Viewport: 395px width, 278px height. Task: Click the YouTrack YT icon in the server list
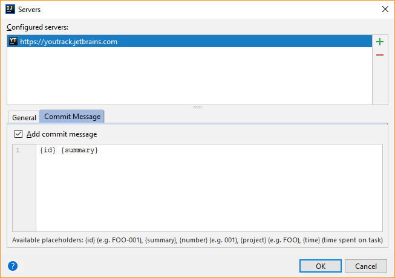(x=13, y=42)
